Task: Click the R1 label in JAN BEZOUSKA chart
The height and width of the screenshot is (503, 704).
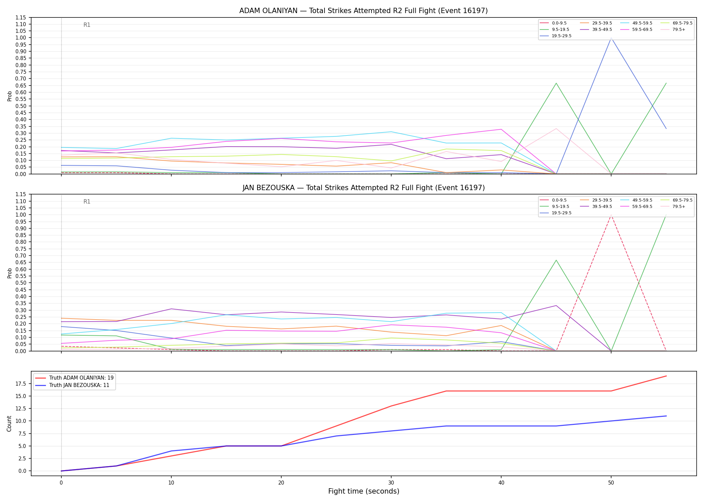Action: click(87, 202)
